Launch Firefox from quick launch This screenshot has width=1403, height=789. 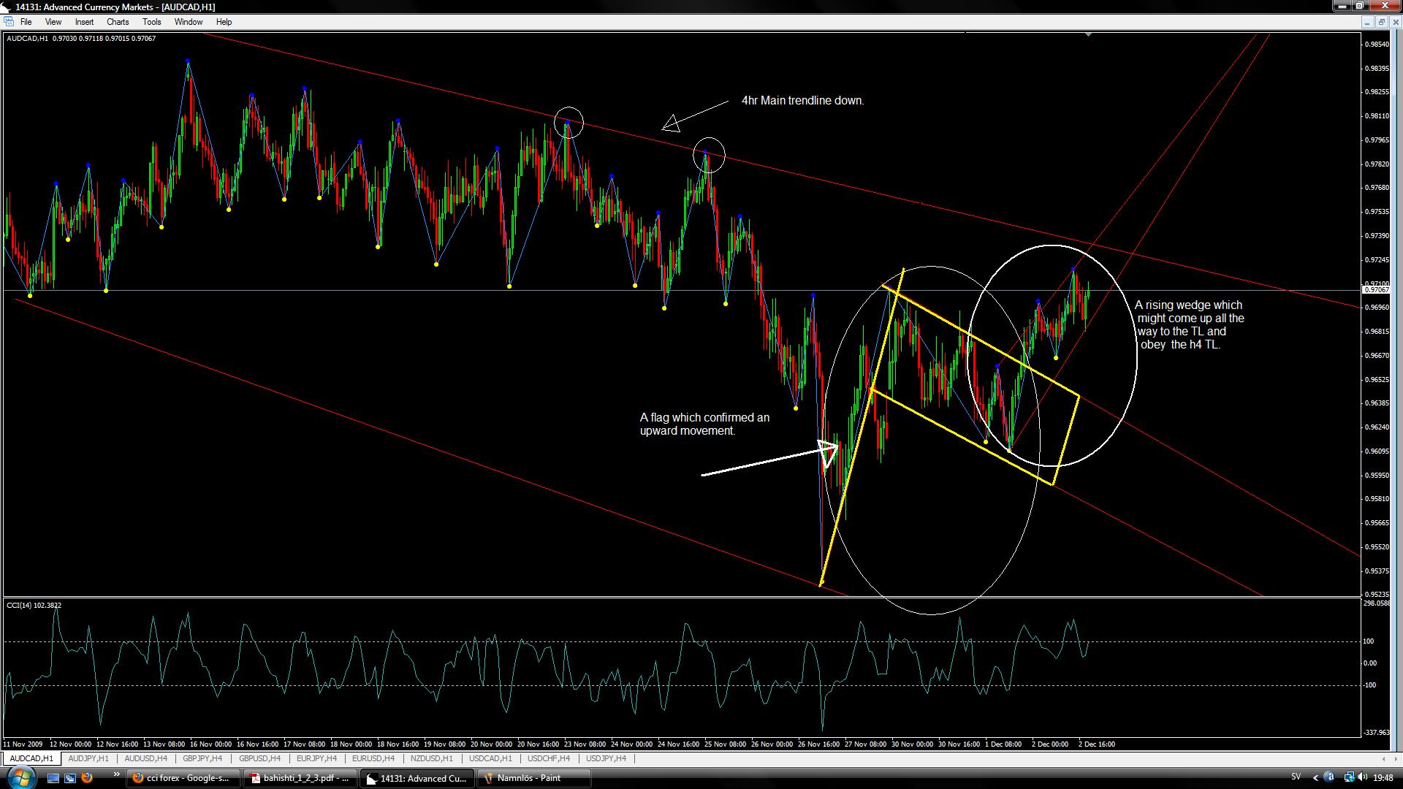click(87, 778)
